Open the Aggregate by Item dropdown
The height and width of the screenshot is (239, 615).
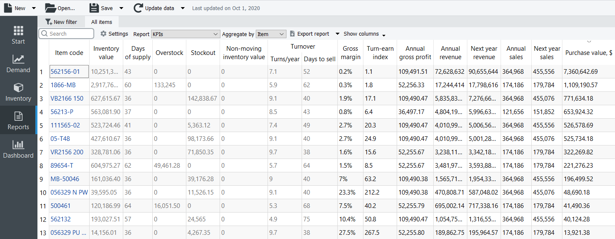click(x=271, y=34)
